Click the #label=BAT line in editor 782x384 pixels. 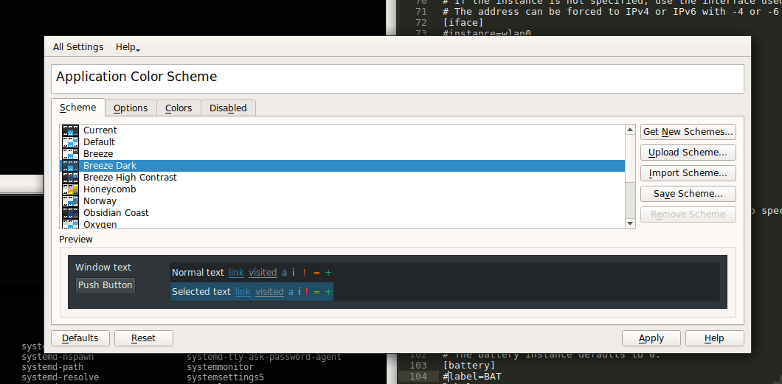(472, 377)
